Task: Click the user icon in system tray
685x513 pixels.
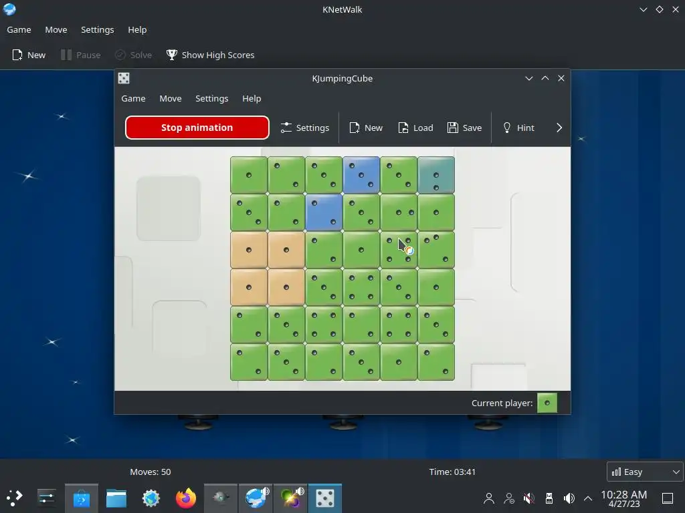Action: coord(489,498)
